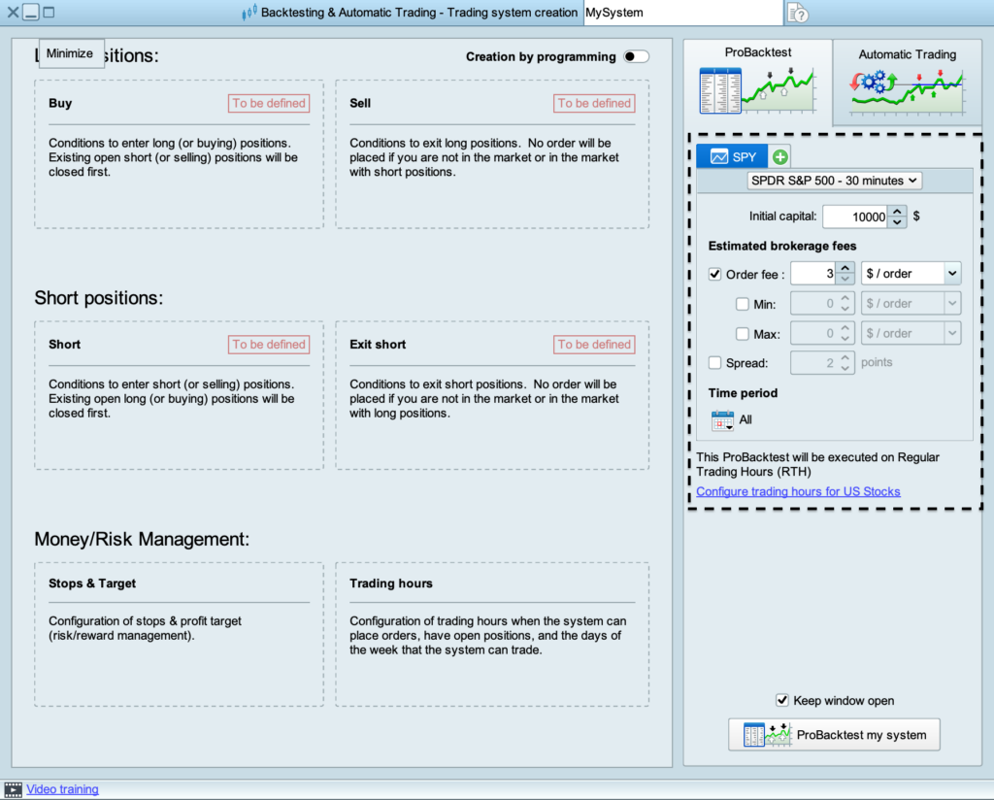The width and height of the screenshot is (994, 800).
Task: Click the ProBacktest chart thumbnail icon
Action: click(x=756, y=91)
